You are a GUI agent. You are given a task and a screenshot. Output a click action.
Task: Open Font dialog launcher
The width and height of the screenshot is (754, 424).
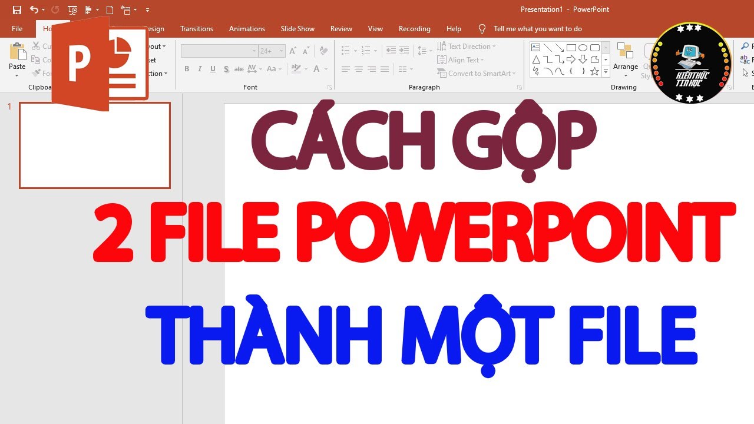[330, 87]
